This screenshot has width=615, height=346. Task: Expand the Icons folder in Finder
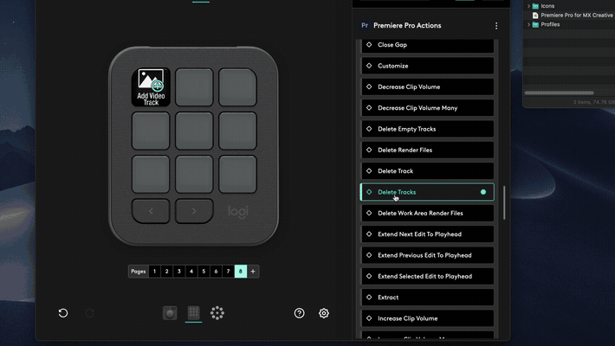[x=528, y=6]
